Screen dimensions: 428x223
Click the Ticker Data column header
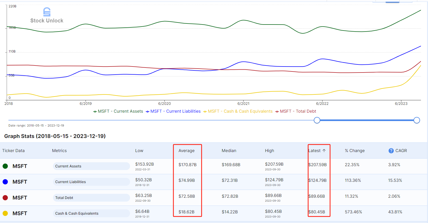pos(13,151)
